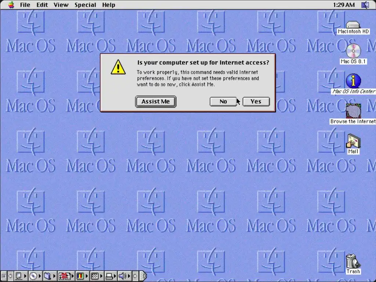Open the Edit menu
376x282 pixels.
pyautogui.click(x=42, y=5)
